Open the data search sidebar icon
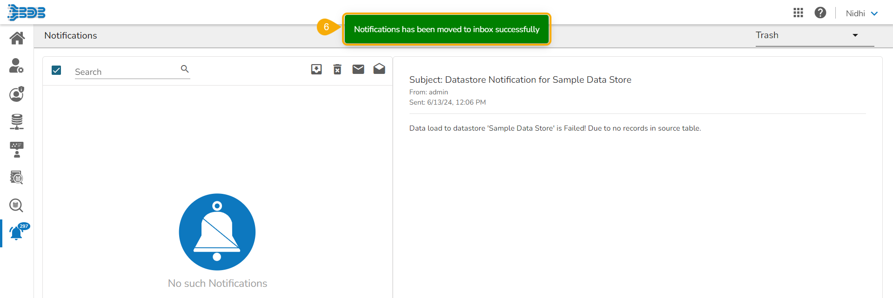Screen dimensions: 893x298 tap(17, 205)
